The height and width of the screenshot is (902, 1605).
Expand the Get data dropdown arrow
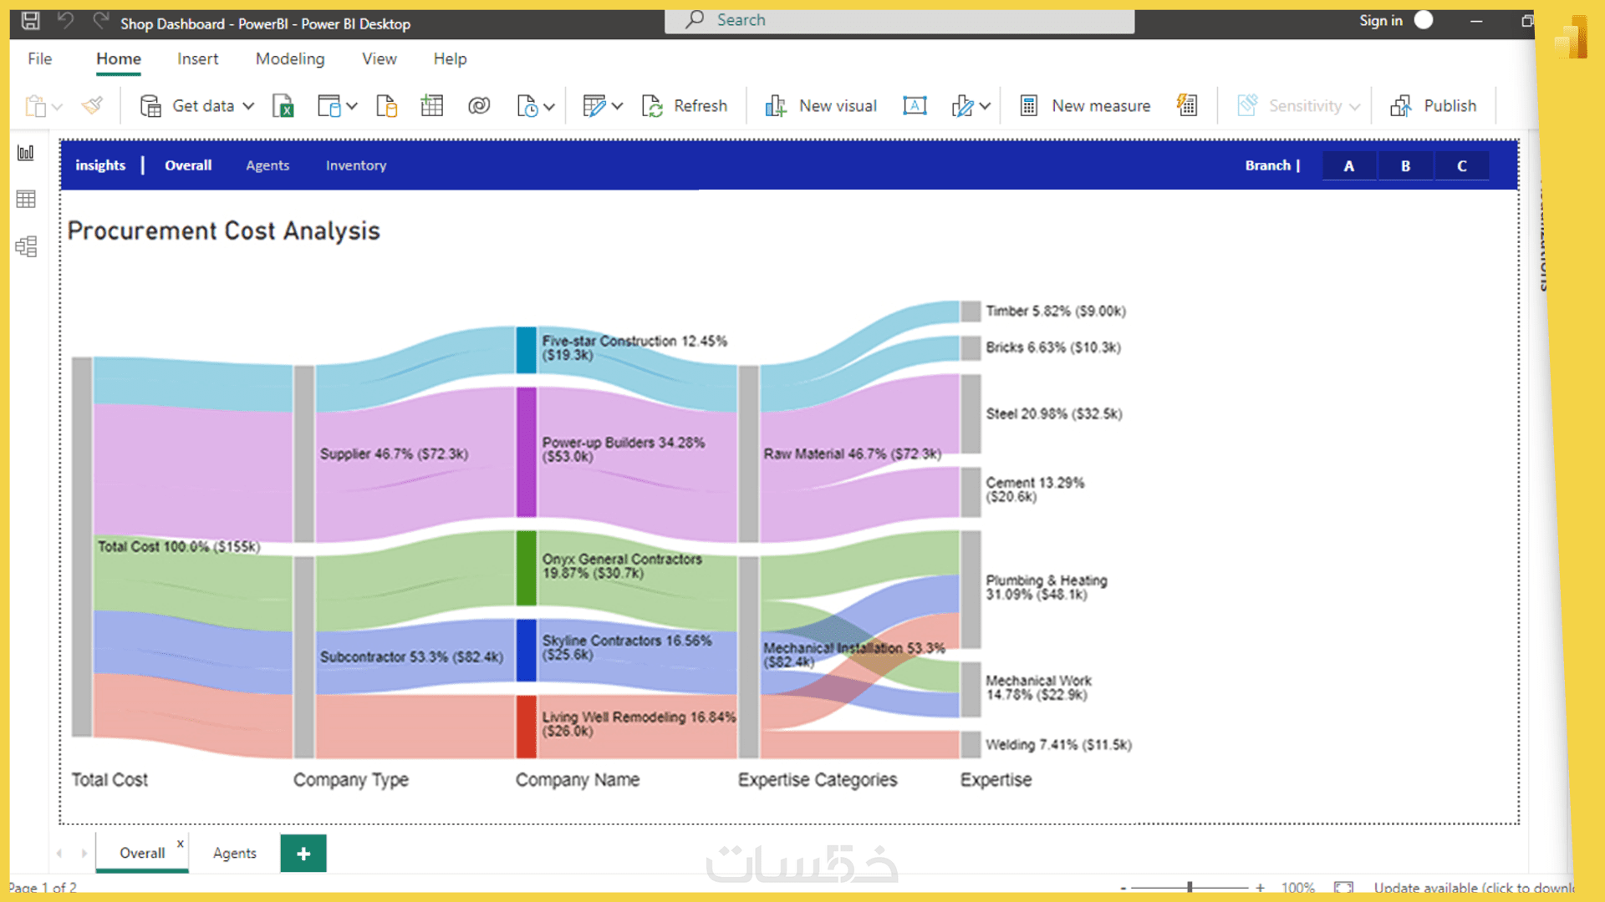tap(248, 106)
